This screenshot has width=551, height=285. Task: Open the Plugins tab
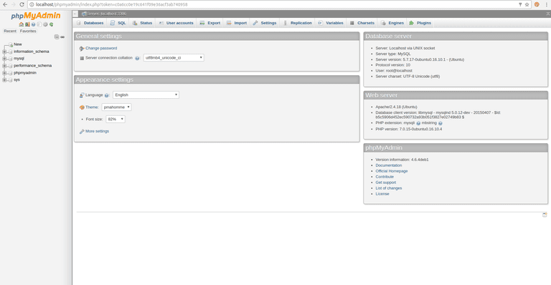[420, 23]
